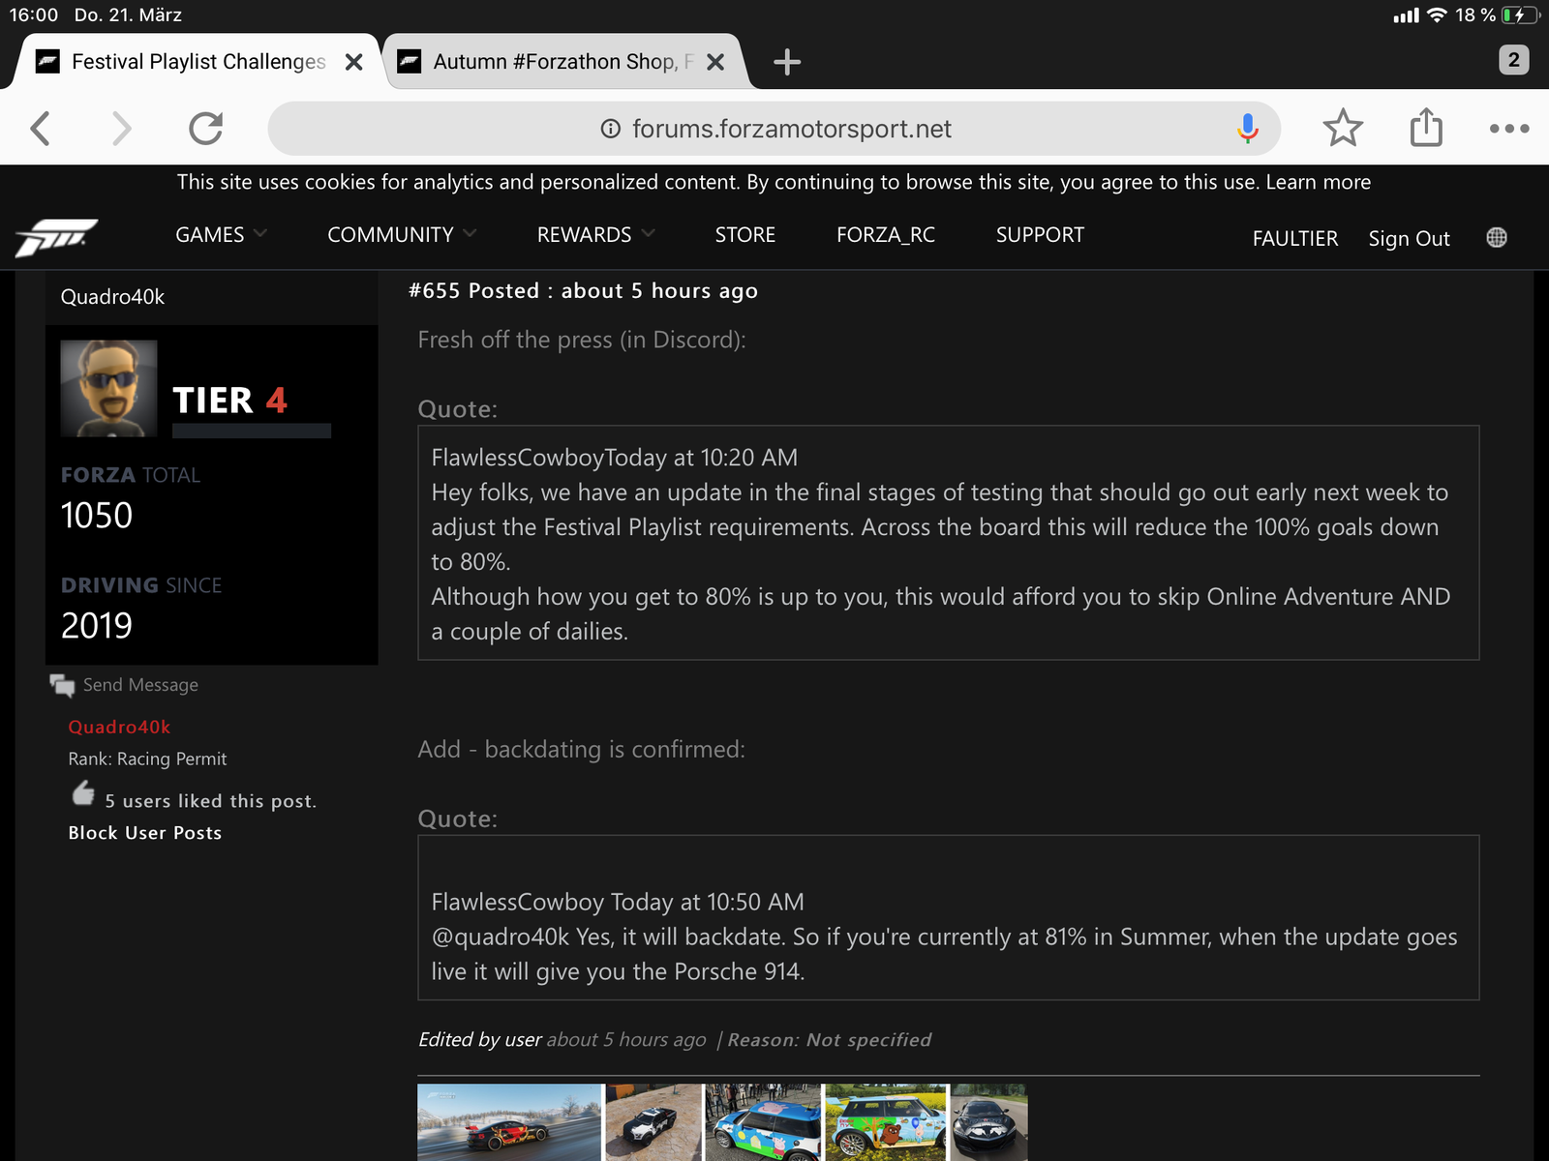The image size is (1549, 1161).
Task: Send Message to Quadro40k
Action: (x=140, y=685)
